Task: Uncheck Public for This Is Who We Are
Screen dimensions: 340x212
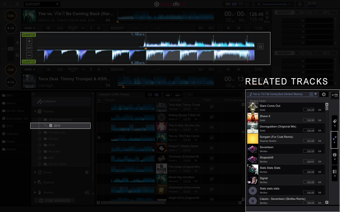Action: [212, 127]
